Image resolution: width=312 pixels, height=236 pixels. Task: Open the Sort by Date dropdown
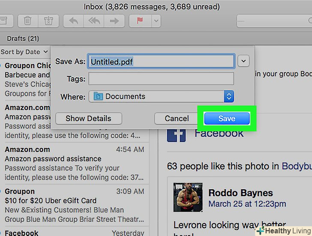[x=24, y=52]
